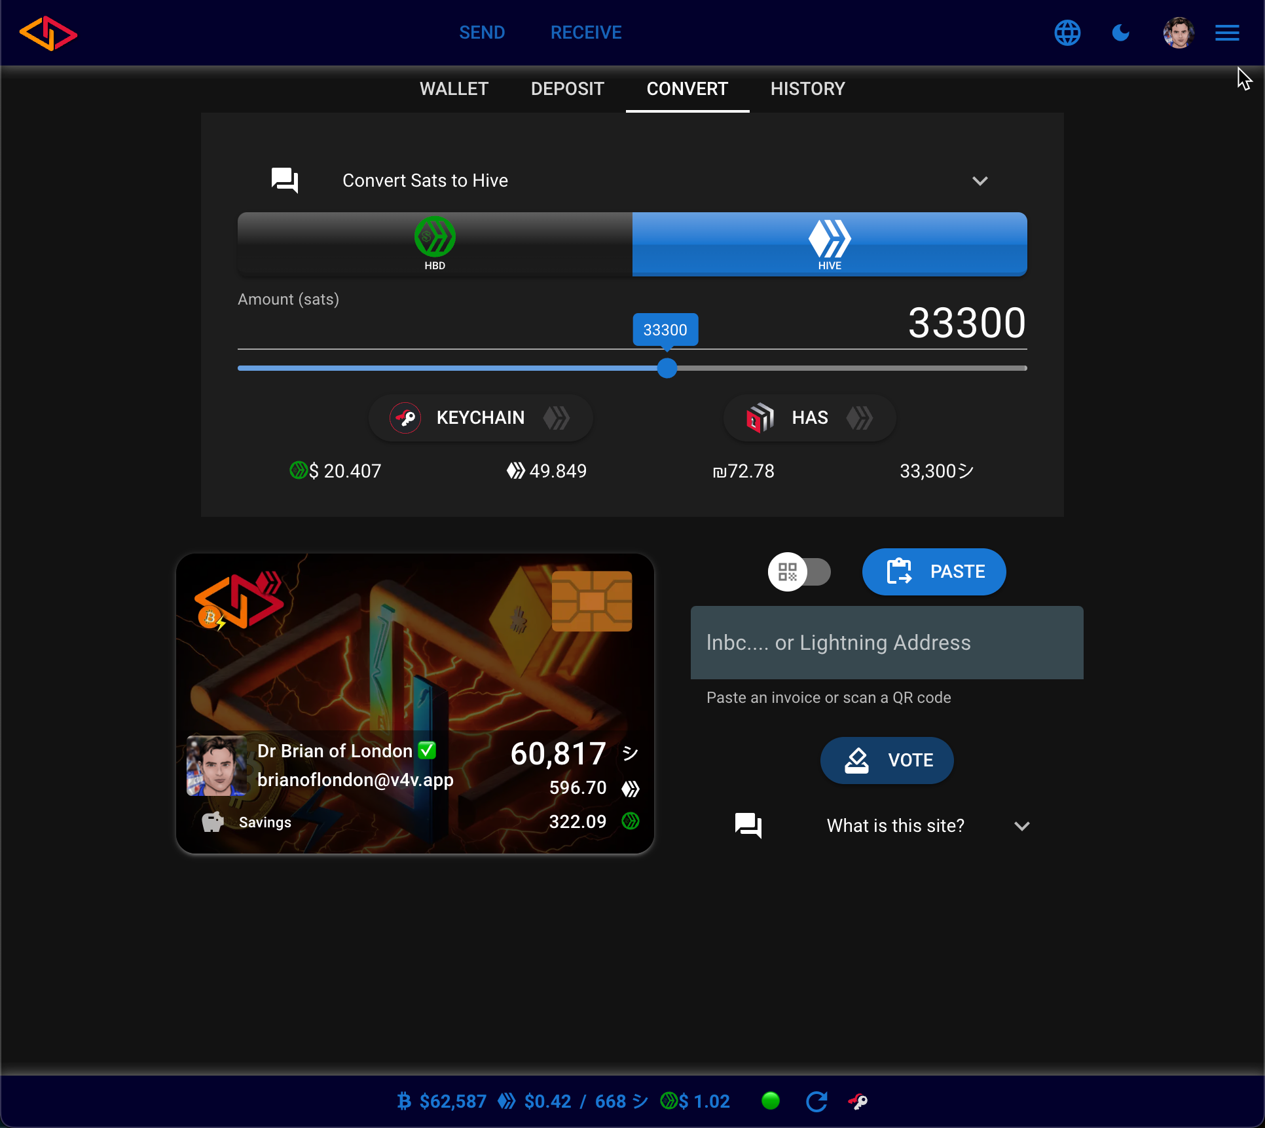
Task: Go to SEND page
Action: coord(482,33)
